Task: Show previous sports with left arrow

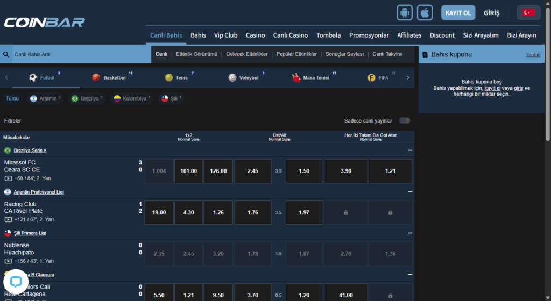Action: coord(6,77)
